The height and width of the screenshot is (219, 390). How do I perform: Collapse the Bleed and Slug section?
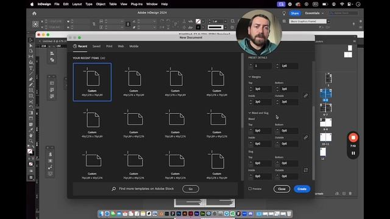coord(250,113)
